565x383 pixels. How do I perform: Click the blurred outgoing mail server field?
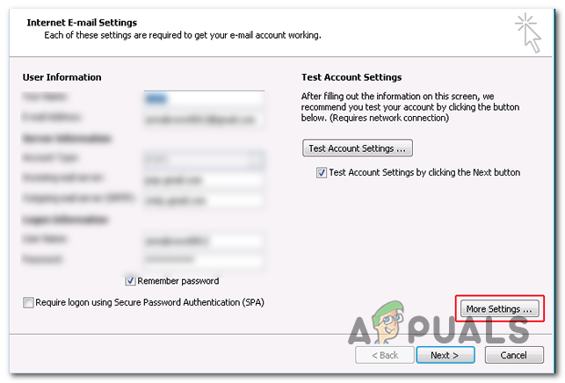point(204,200)
